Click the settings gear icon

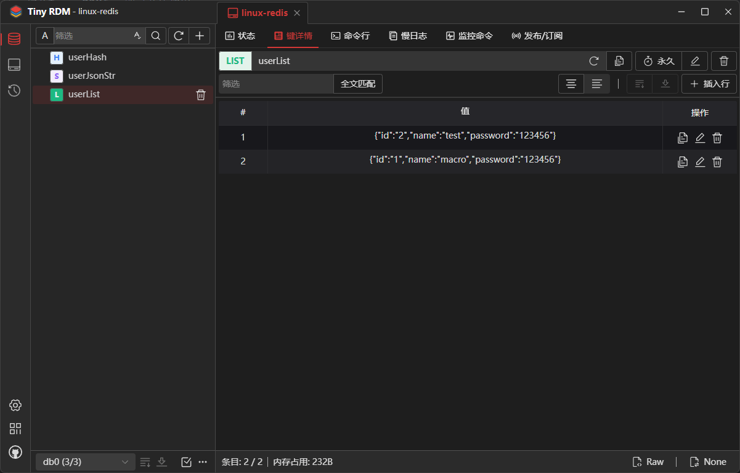[15, 405]
